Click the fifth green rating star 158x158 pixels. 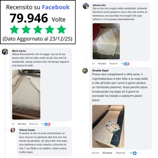[61, 29]
